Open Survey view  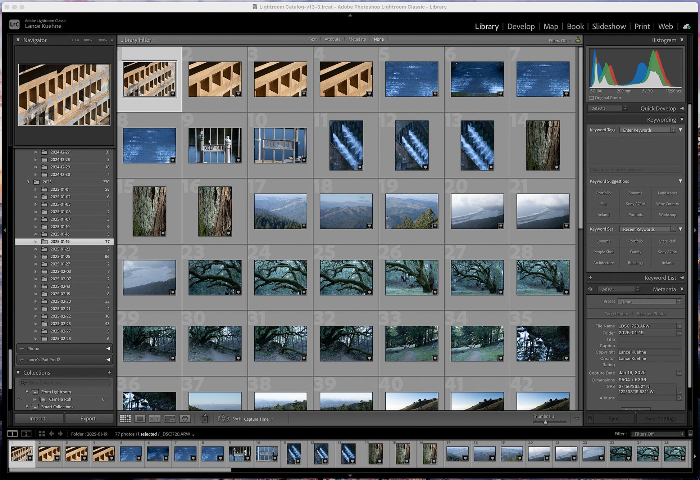click(x=169, y=419)
